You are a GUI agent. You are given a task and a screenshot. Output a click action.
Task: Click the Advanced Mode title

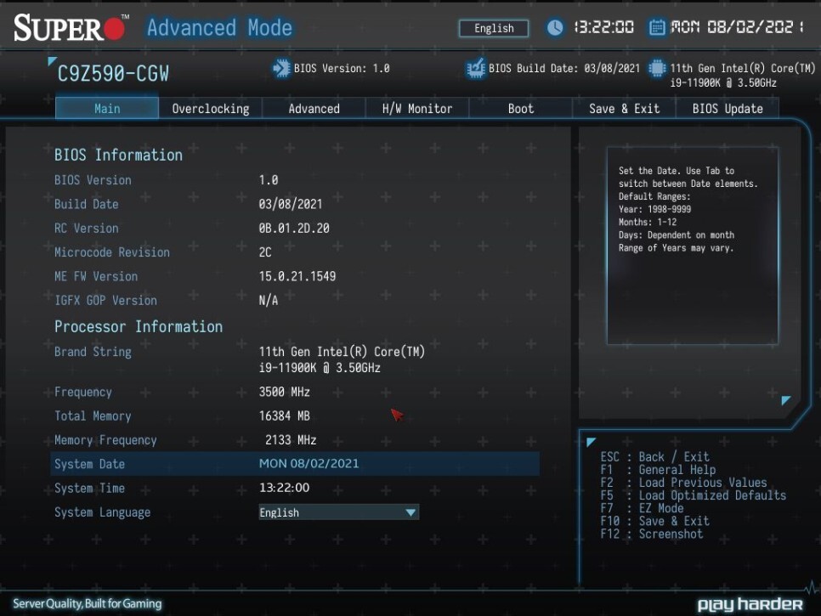[219, 27]
